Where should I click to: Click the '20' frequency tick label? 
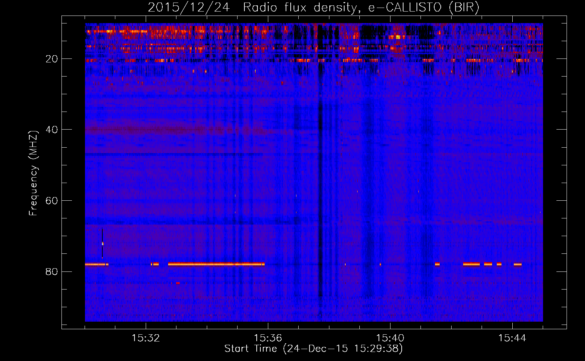pos(52,59)
